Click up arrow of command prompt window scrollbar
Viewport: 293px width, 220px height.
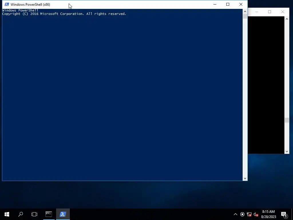(x=287, y=19)
